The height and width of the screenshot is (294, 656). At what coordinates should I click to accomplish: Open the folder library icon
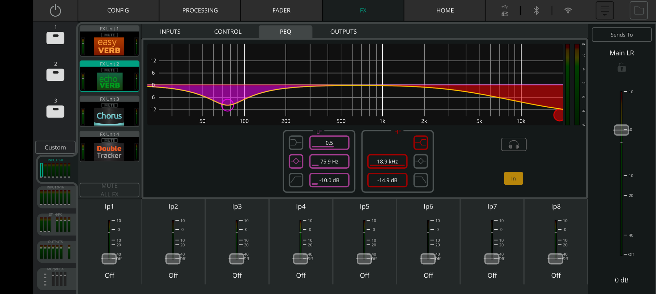pos(639,11)
